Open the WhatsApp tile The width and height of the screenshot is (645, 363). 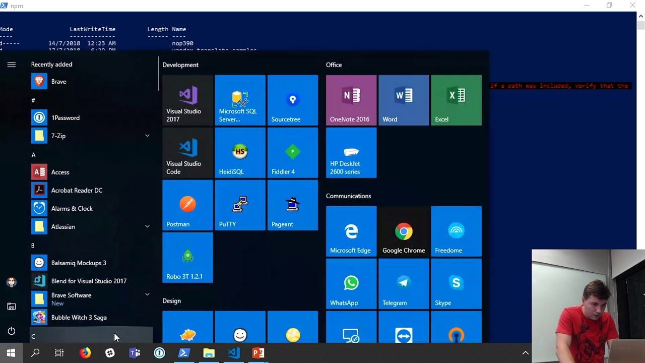coord(351,283)
